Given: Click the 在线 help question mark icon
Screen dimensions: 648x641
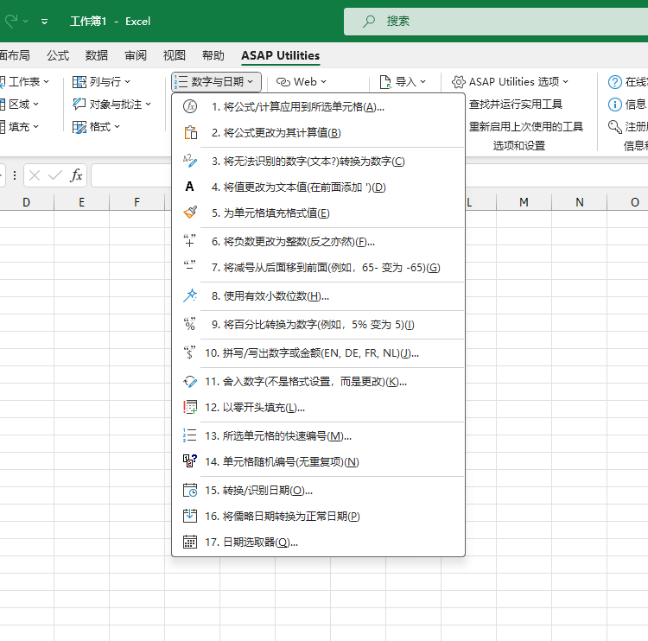Looking at the screenshot, I should tap(615, 82).
